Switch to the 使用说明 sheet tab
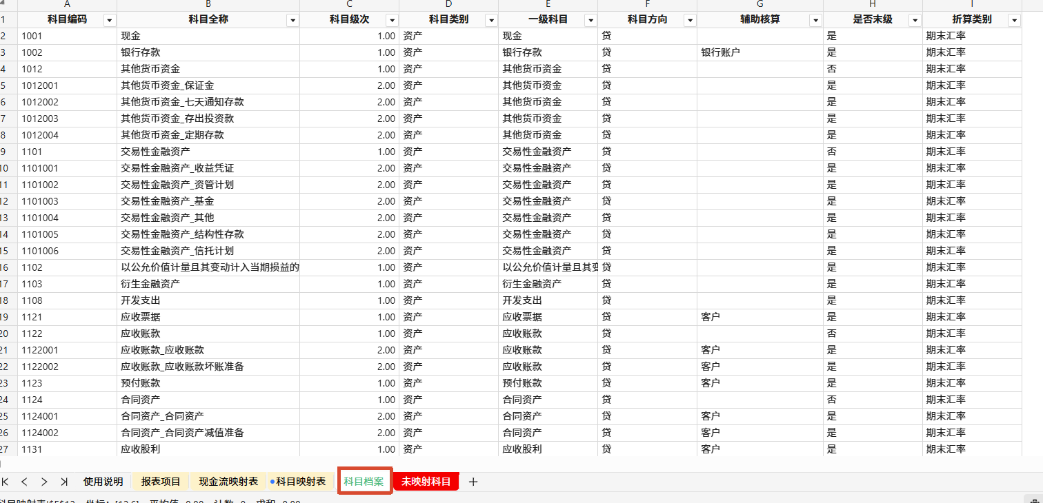The image size is (1043, 503). coord(103,482)
